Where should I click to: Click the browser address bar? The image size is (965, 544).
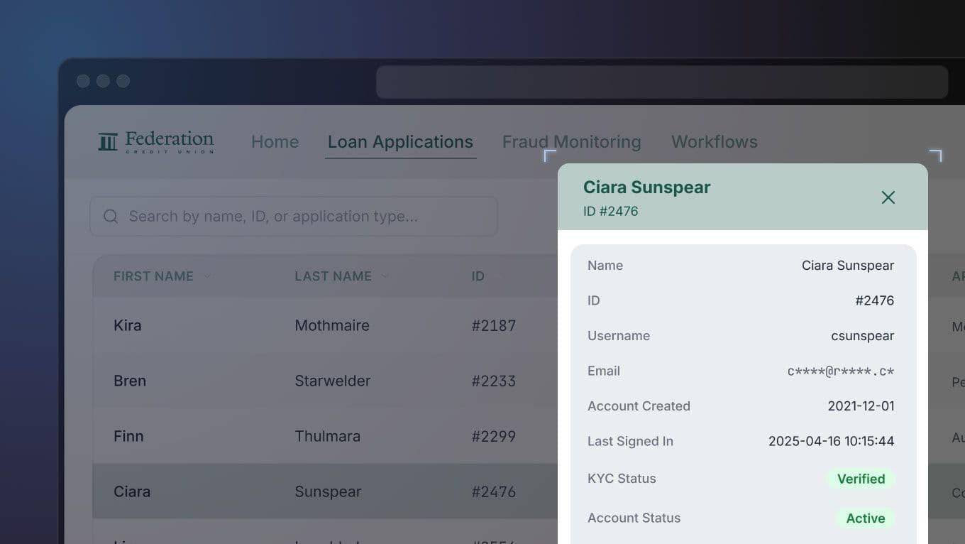point(662,82)
